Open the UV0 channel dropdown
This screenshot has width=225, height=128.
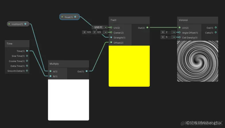coord(98,27)
